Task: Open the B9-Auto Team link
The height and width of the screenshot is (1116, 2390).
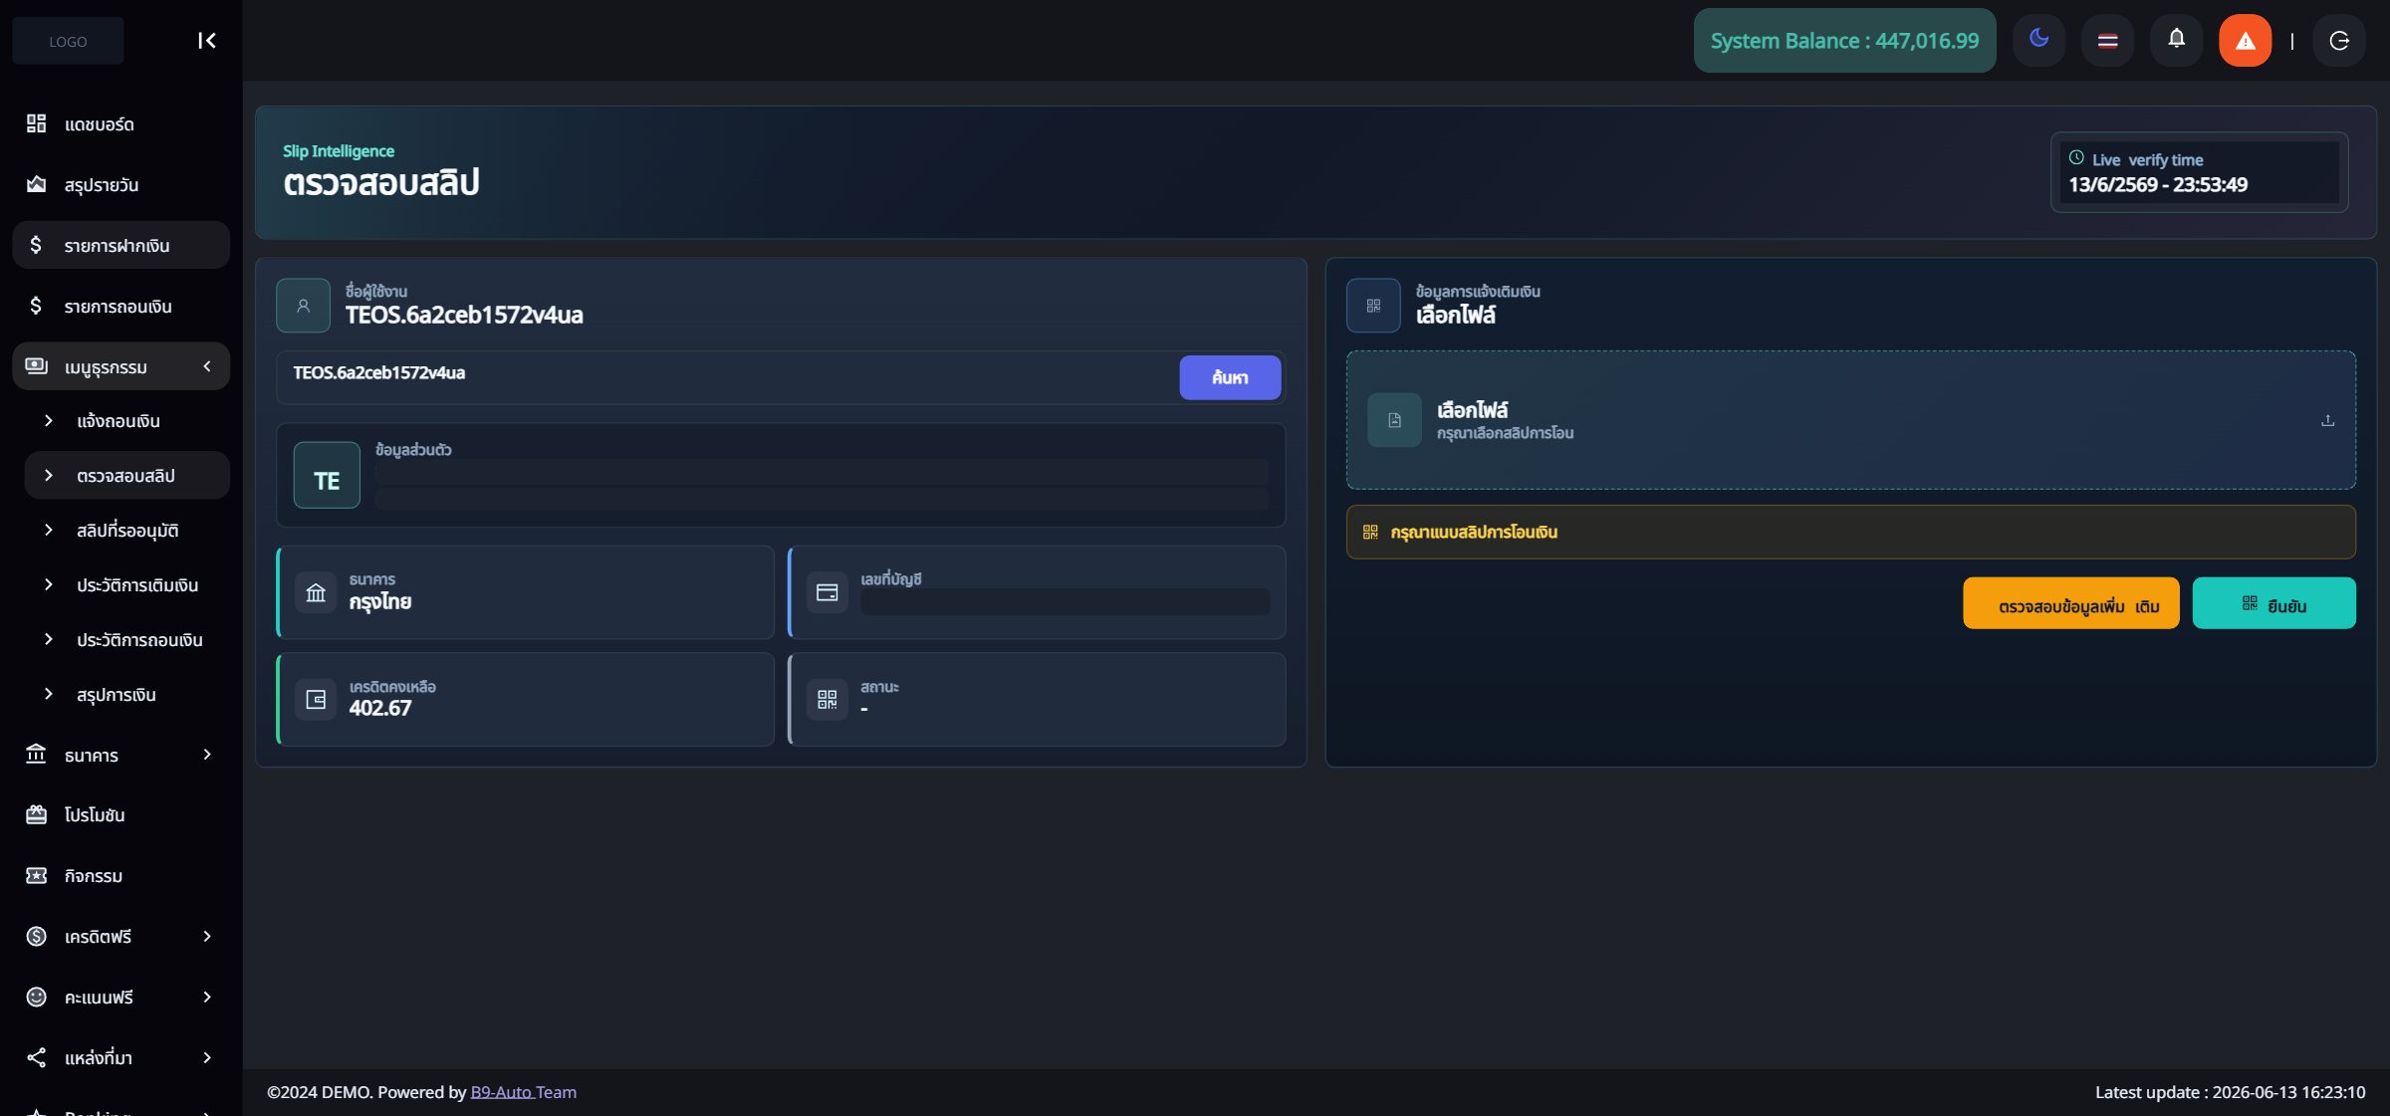Action: (523, 1092)
